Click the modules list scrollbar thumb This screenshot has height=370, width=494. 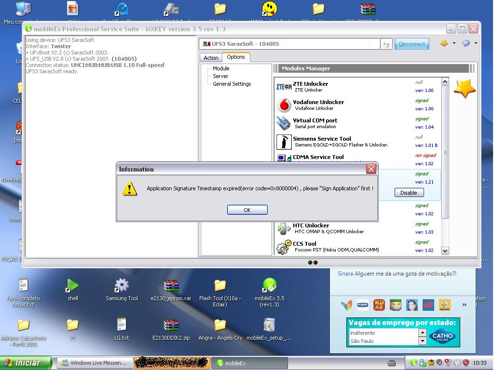click(x=445, y=152)
